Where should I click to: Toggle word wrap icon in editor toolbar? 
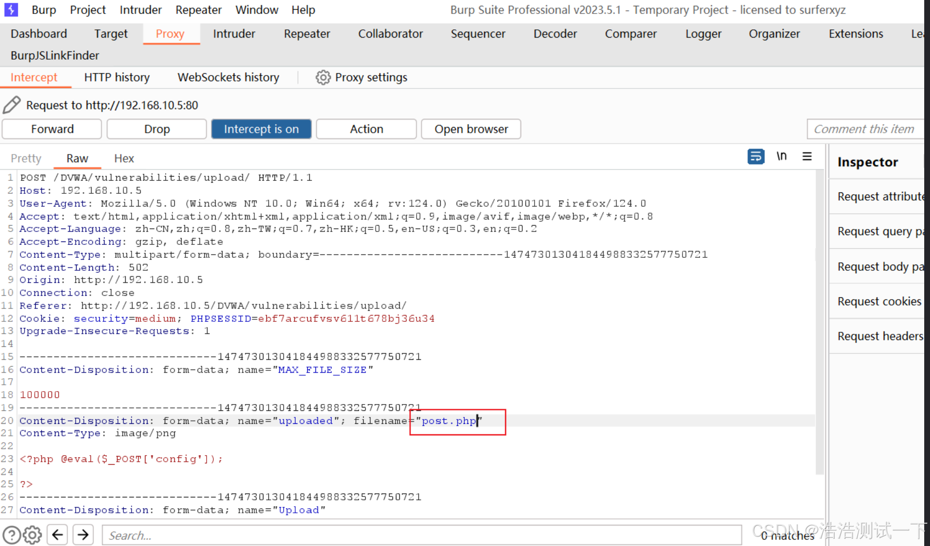point(755,157)
